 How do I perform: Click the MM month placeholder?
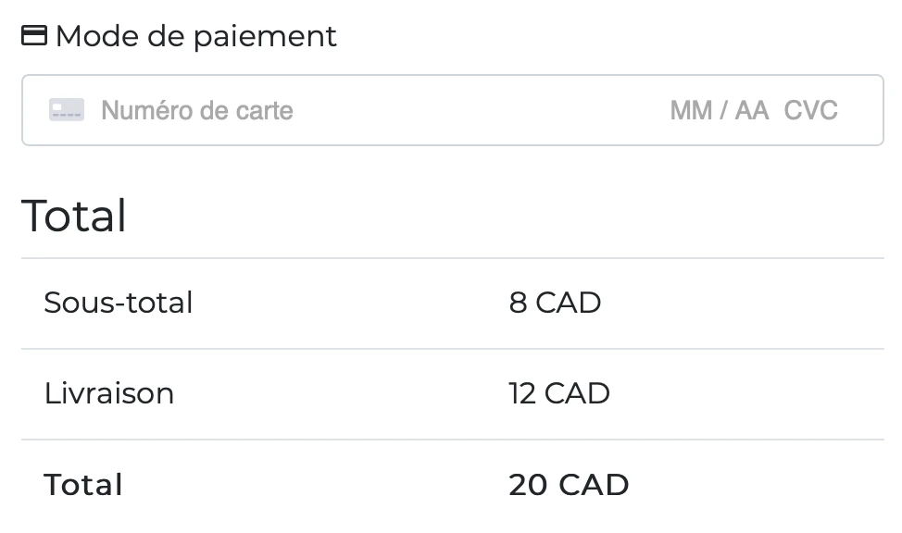[x=691, y=110]
